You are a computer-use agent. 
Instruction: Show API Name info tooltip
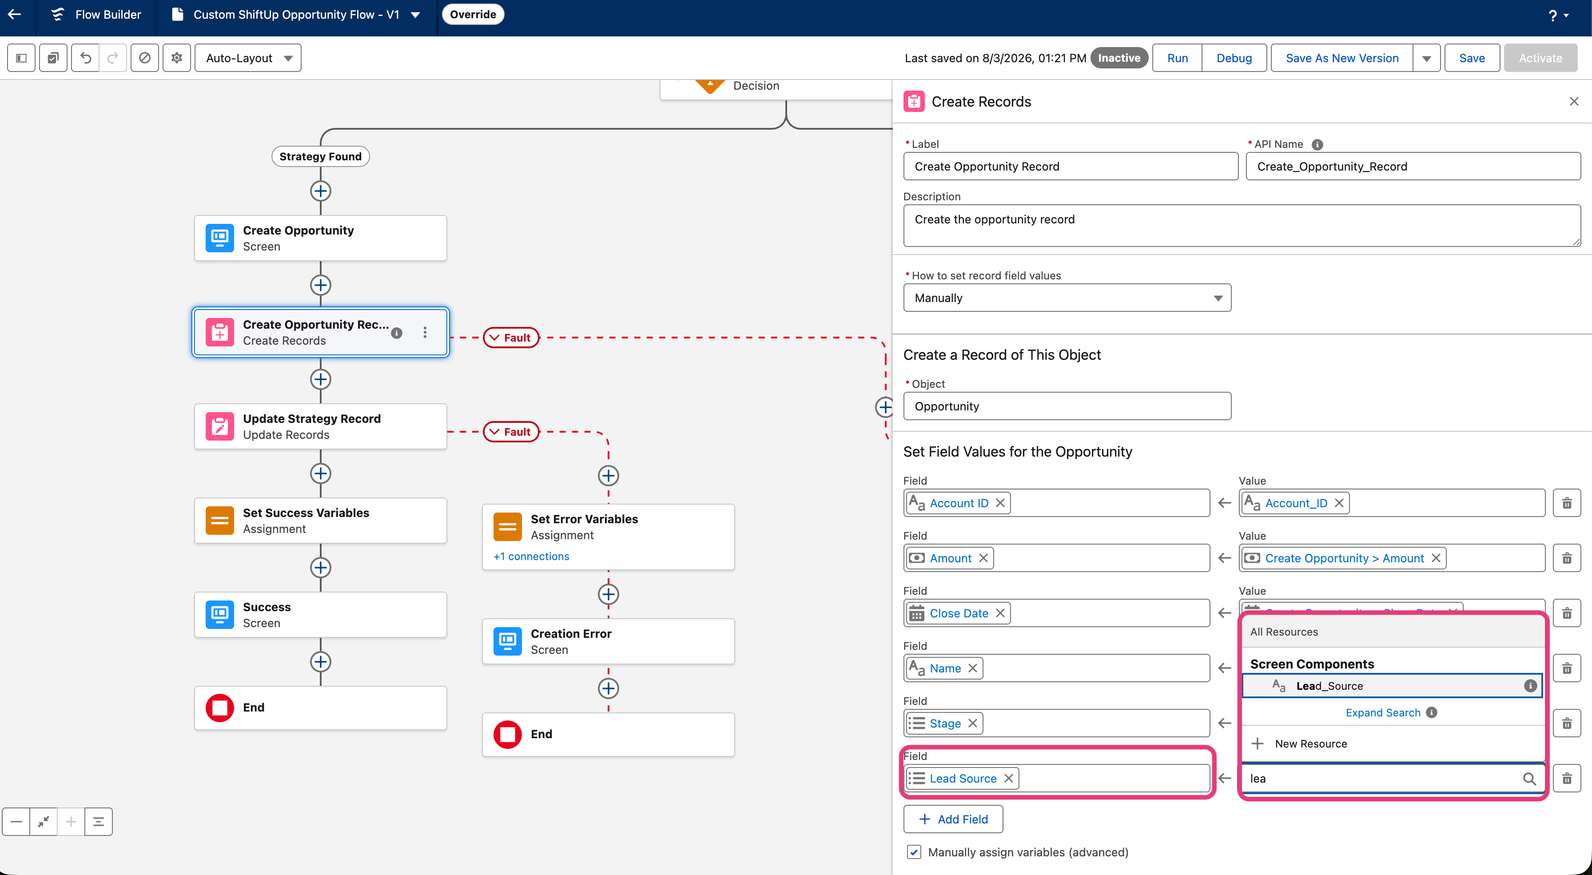(x=1317, y=145)
